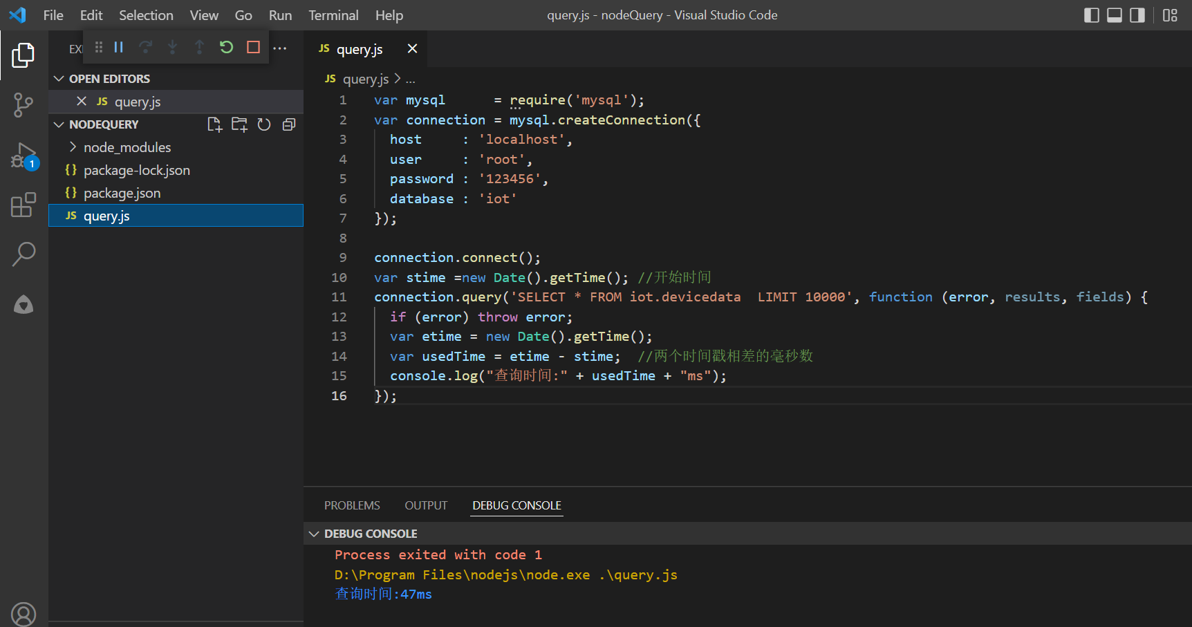Switch to the OUTPUT panel tab
1192x627 pixels.
[426, 505]
